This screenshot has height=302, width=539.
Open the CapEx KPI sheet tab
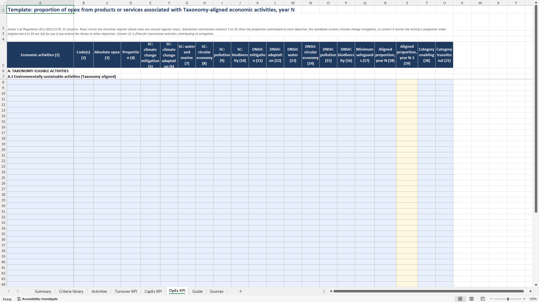click(153, 291)
